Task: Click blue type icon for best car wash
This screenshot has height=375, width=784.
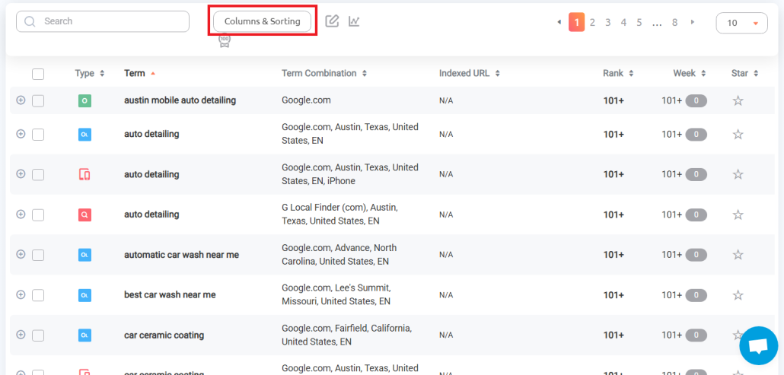Action: pyautogui.click(x=84, y=295)
